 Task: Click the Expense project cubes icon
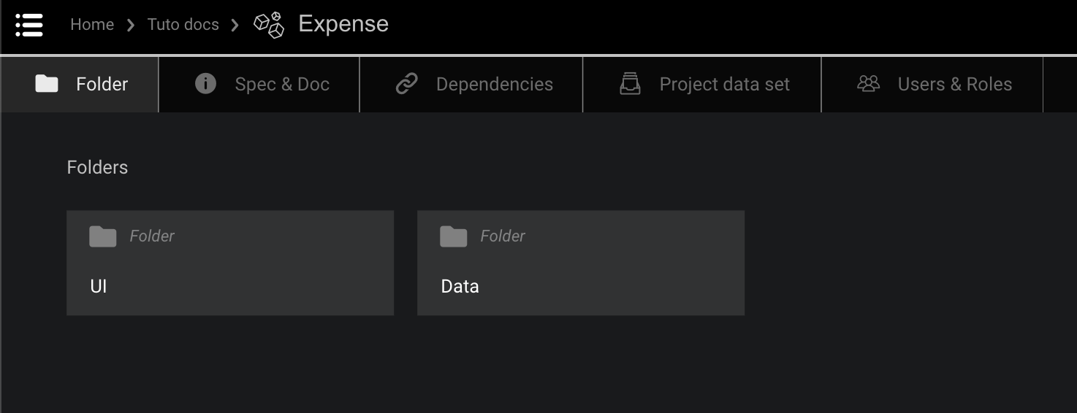tap(269, 25)
